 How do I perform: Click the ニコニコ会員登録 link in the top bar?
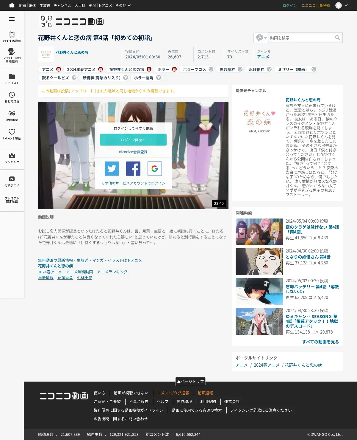316,5
